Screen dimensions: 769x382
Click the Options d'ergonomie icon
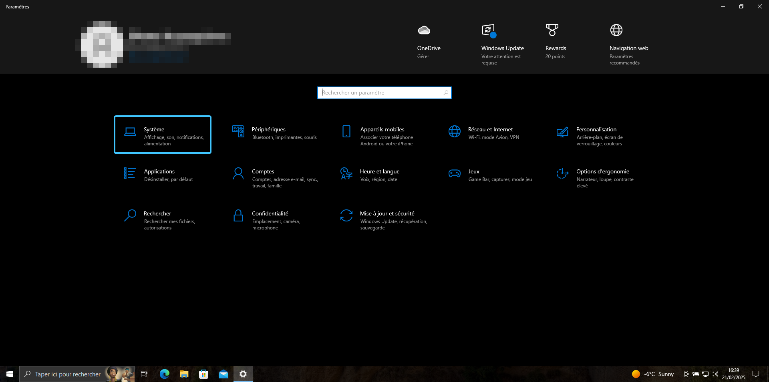point(562,173)
